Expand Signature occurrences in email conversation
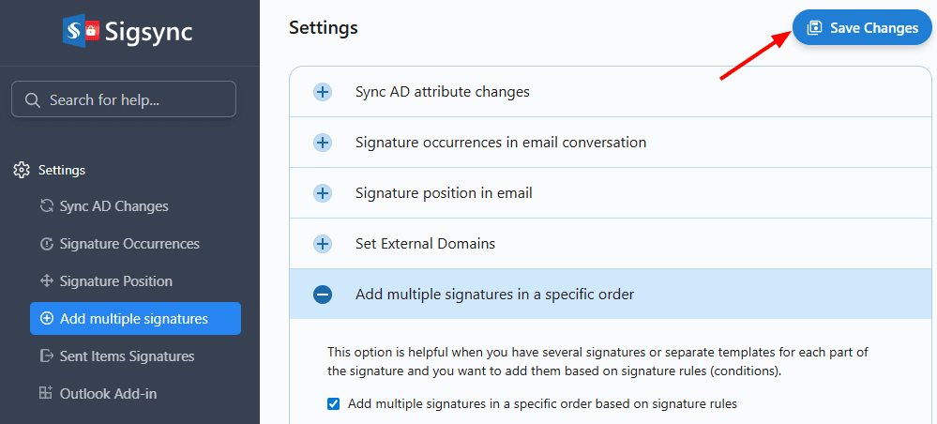The image size is (937, 424). pos(323,143)
